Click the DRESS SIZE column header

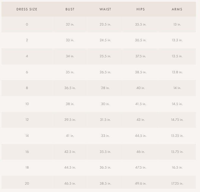click(x=27, y=9)
